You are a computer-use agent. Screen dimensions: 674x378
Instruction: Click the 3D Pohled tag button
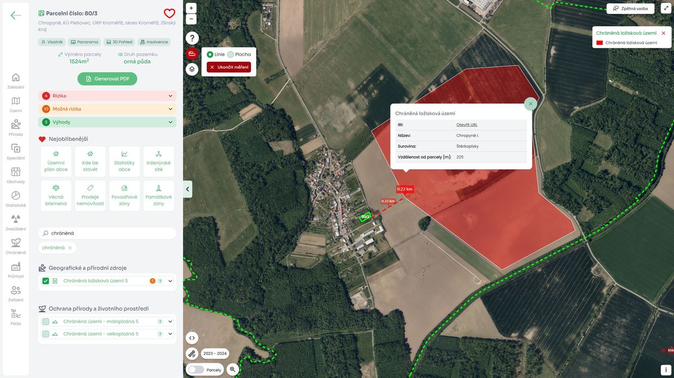[x=119, y=42]
